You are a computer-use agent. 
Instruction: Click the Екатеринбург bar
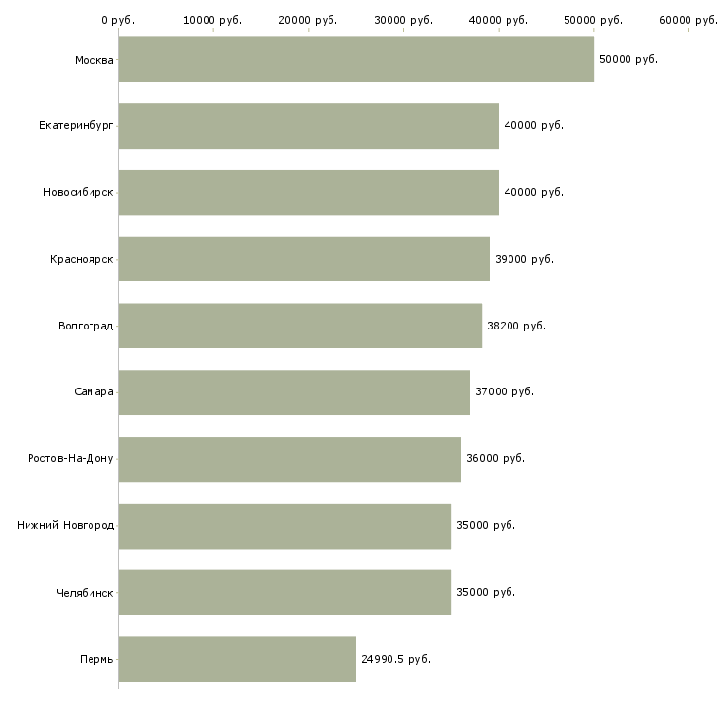point(309,126)
